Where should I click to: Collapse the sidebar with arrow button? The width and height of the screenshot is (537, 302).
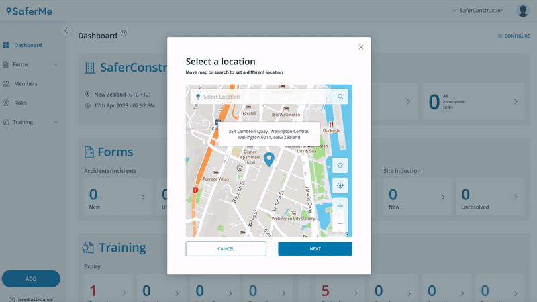(66, 30)
